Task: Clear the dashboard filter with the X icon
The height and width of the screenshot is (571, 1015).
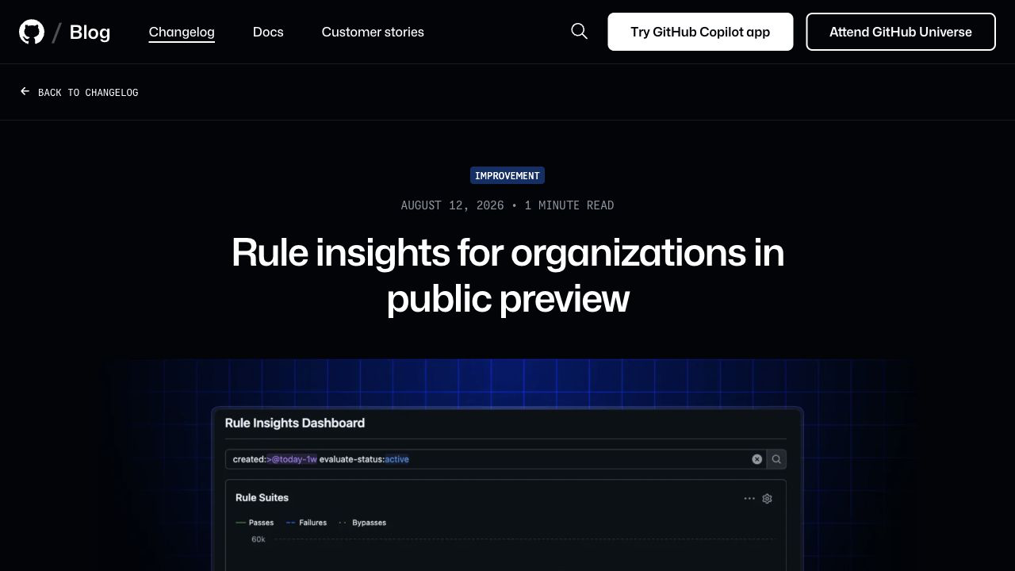Action: click(756, 459)
